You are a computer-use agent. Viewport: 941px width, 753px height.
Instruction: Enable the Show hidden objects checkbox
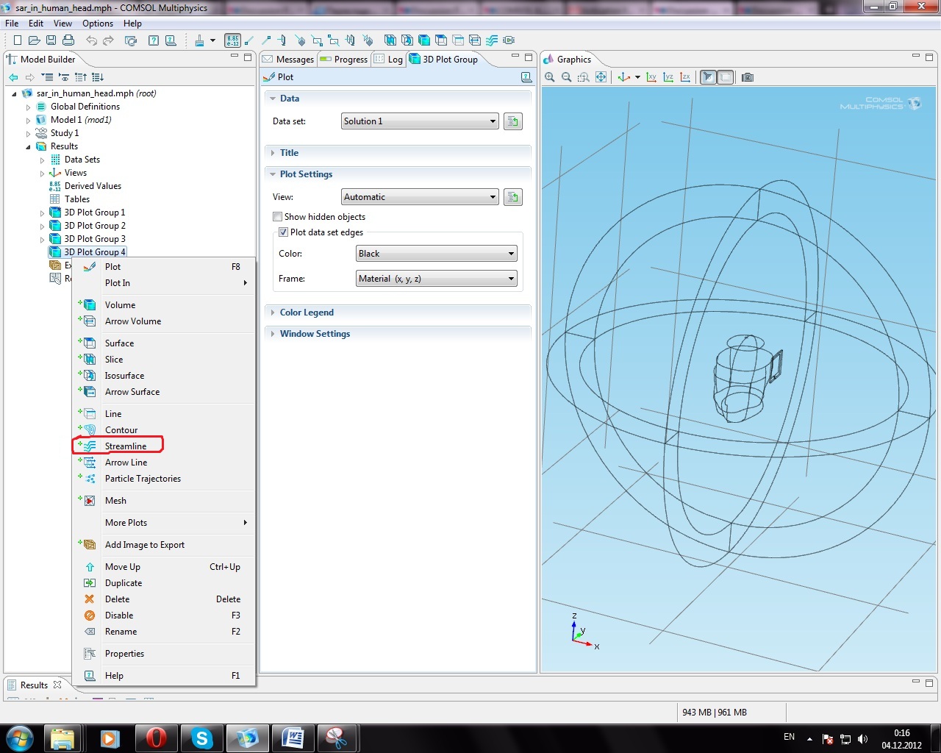(x=278, y=217)
